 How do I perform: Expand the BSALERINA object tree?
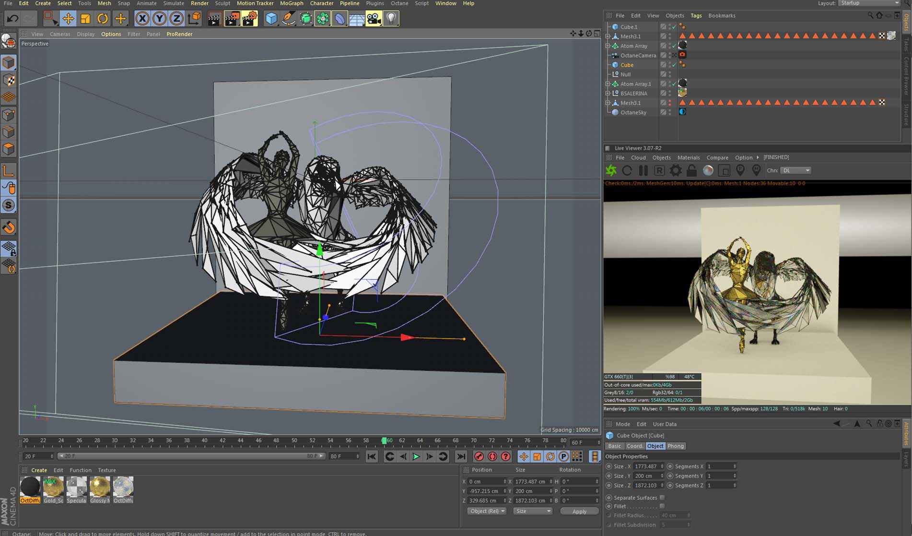pyautogui.click(x=608, y=94)
